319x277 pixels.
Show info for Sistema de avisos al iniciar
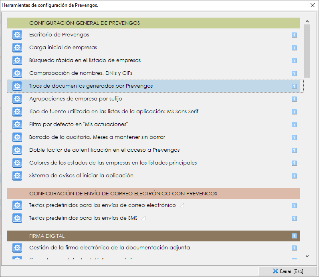pyautogui.click(x=294, y=176)
